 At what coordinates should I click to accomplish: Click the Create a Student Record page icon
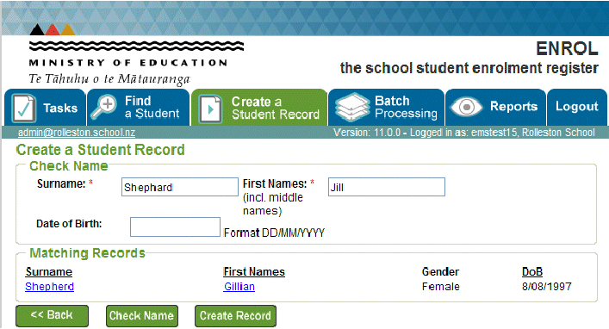(210, 109)
